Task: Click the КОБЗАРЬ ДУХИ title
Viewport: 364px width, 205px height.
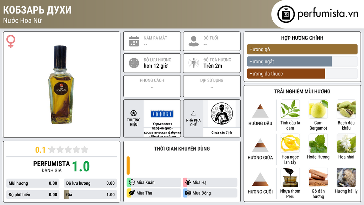Action: tap(37, 10)
